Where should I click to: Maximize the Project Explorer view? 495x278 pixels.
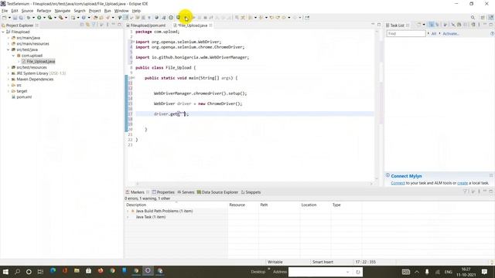[119, 25]
